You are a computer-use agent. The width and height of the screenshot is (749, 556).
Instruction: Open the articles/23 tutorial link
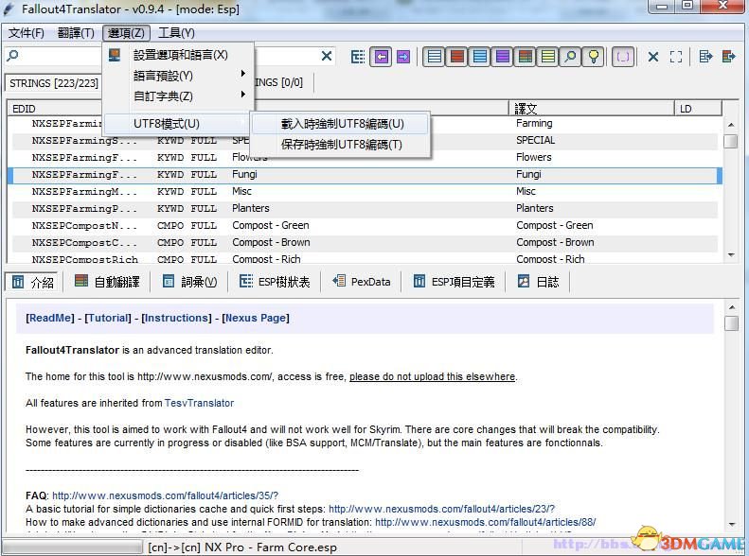pyautogui.click(x=442, y=510)
